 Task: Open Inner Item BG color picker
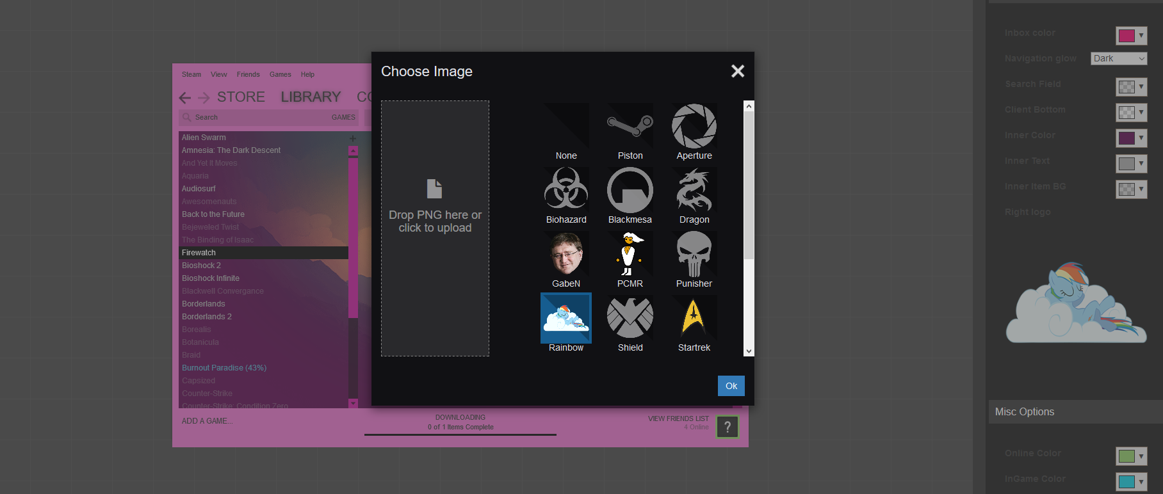(x=1131, y=189)
